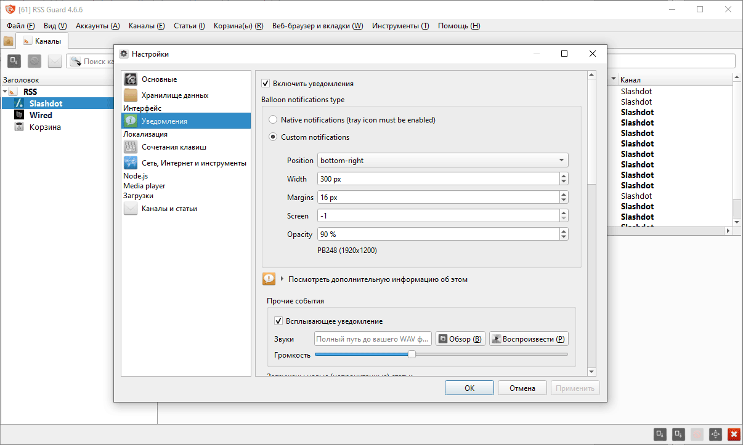Toggle the Всплывающее уведомление checkbox

point(278,321)
